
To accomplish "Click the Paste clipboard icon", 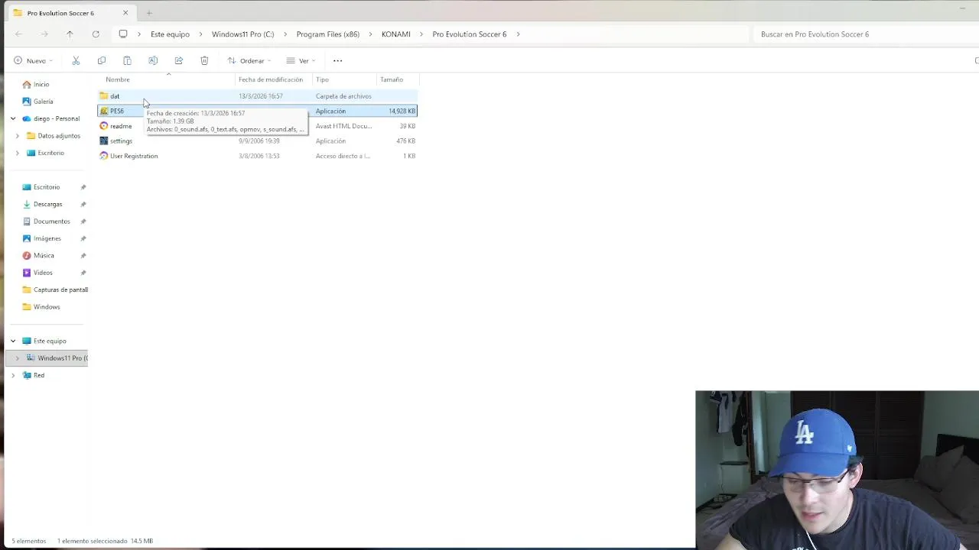I will (127, 60).
